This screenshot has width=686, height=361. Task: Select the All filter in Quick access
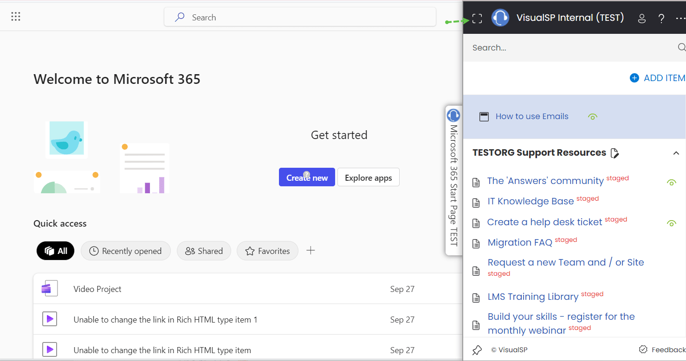(x=56, y=251)
